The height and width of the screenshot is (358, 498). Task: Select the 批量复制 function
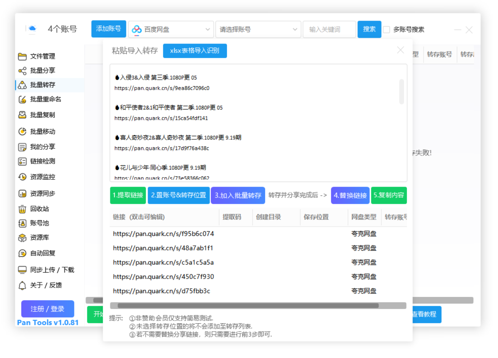[42, 114]
